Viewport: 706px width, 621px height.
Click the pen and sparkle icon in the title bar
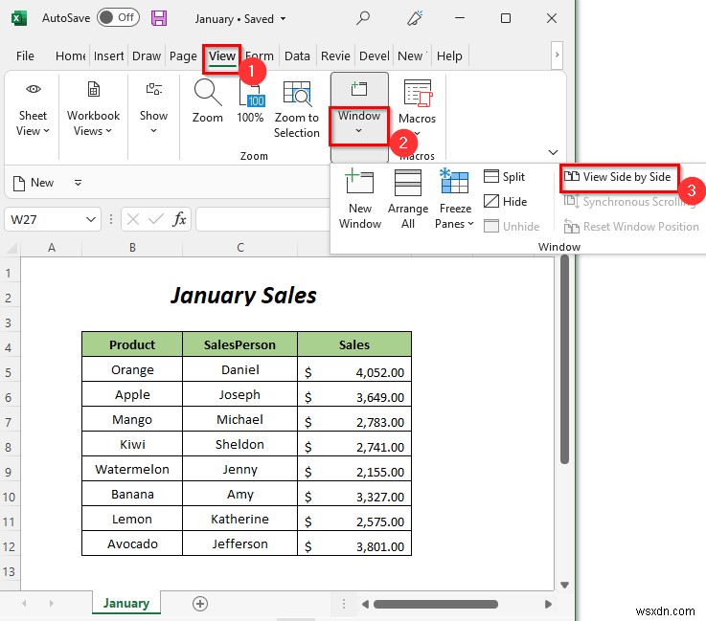(x=415, y=18)
